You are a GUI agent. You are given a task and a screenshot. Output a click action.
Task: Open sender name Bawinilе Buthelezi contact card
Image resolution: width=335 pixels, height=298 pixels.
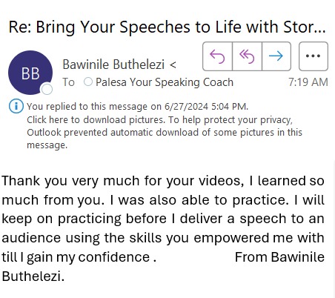113,64
